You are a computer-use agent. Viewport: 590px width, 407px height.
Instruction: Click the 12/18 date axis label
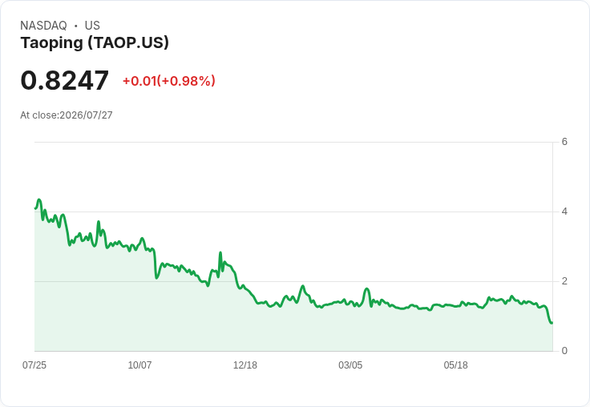(245, 365)
